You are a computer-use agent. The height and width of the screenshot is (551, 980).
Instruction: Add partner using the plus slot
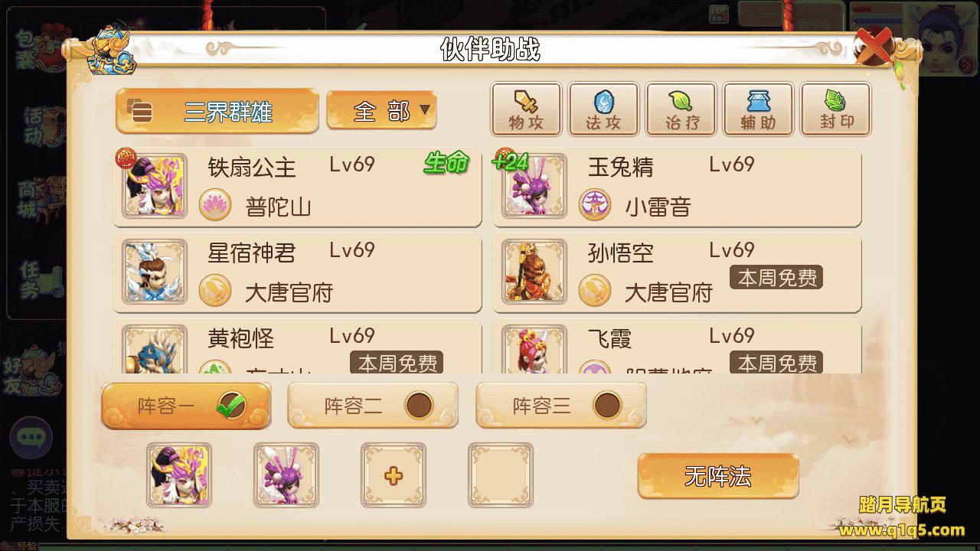[394, 475]
